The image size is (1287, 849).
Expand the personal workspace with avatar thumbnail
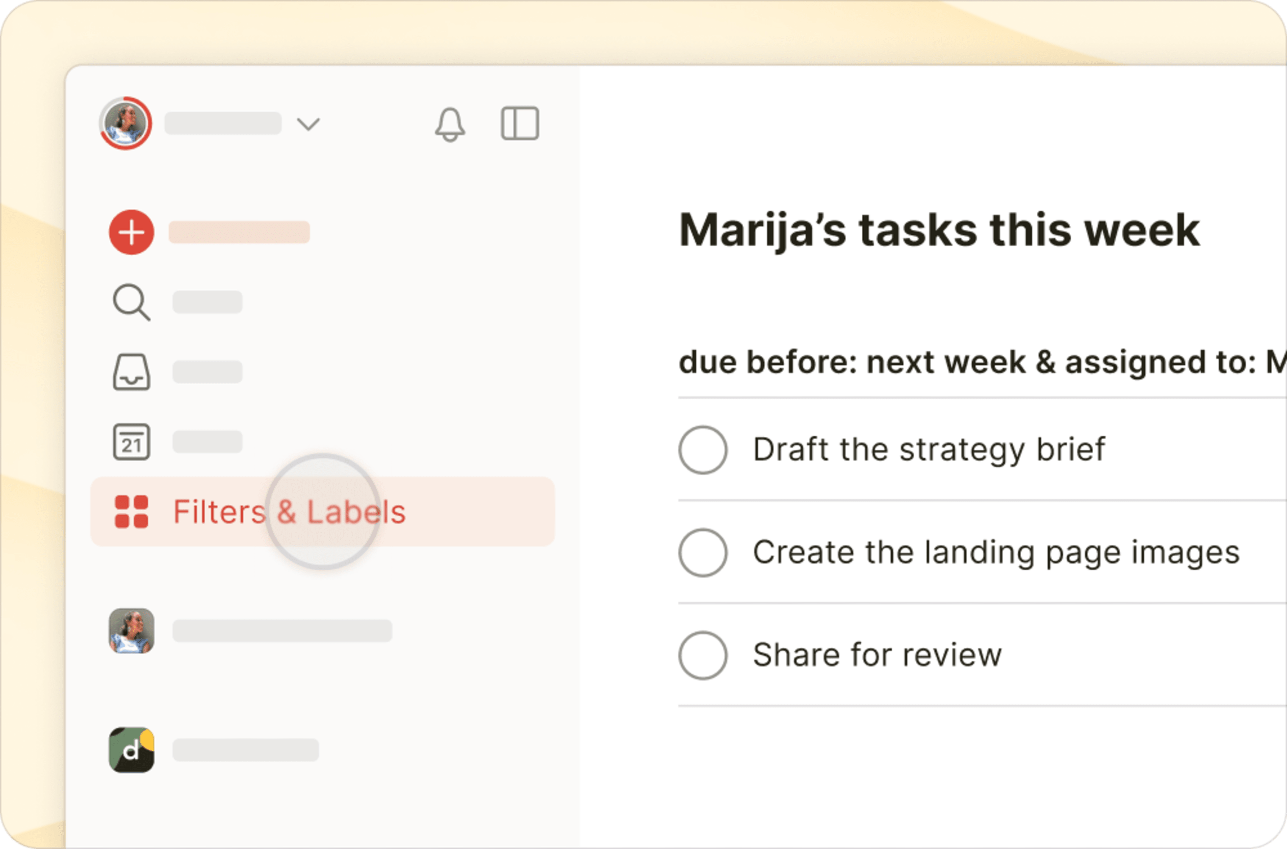tap(131, 630)
